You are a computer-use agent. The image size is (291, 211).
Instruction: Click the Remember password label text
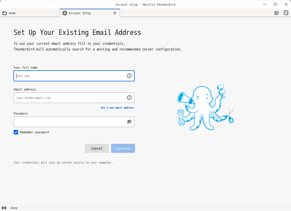tap(34, 132)
